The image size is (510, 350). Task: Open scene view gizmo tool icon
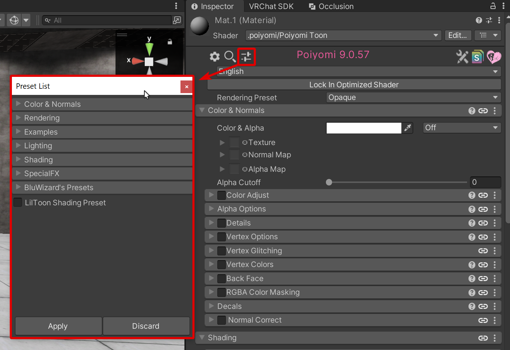[x=14, y=20]
